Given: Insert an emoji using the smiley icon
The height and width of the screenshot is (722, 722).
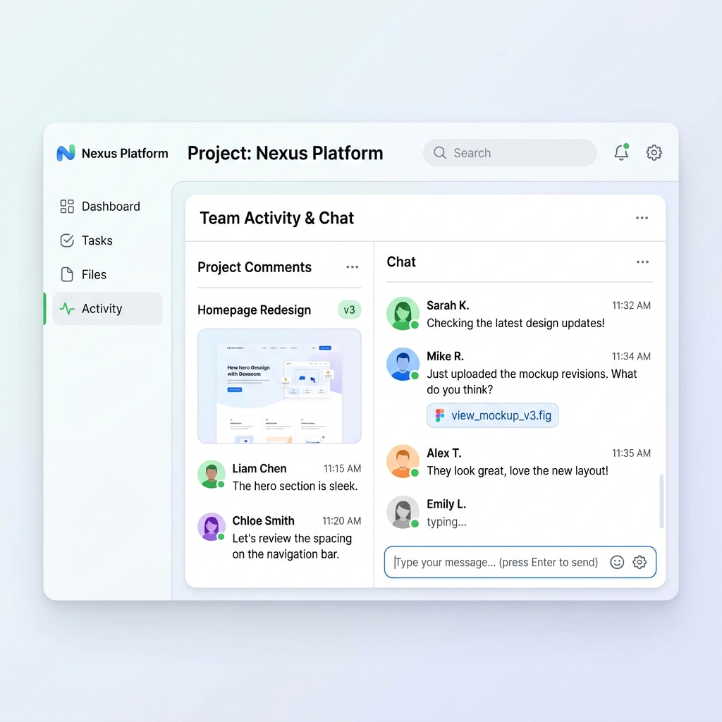Looking at the screenshot, I should (617, 562).
